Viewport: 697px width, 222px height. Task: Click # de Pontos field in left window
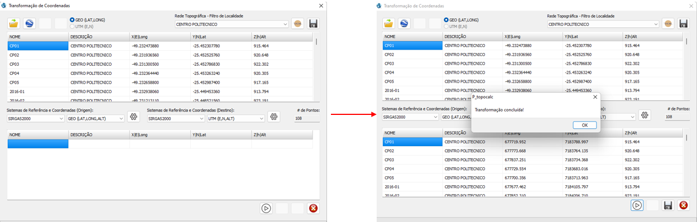(x=307, y=118)
